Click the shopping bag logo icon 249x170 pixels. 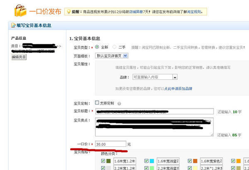pos(20,10)
